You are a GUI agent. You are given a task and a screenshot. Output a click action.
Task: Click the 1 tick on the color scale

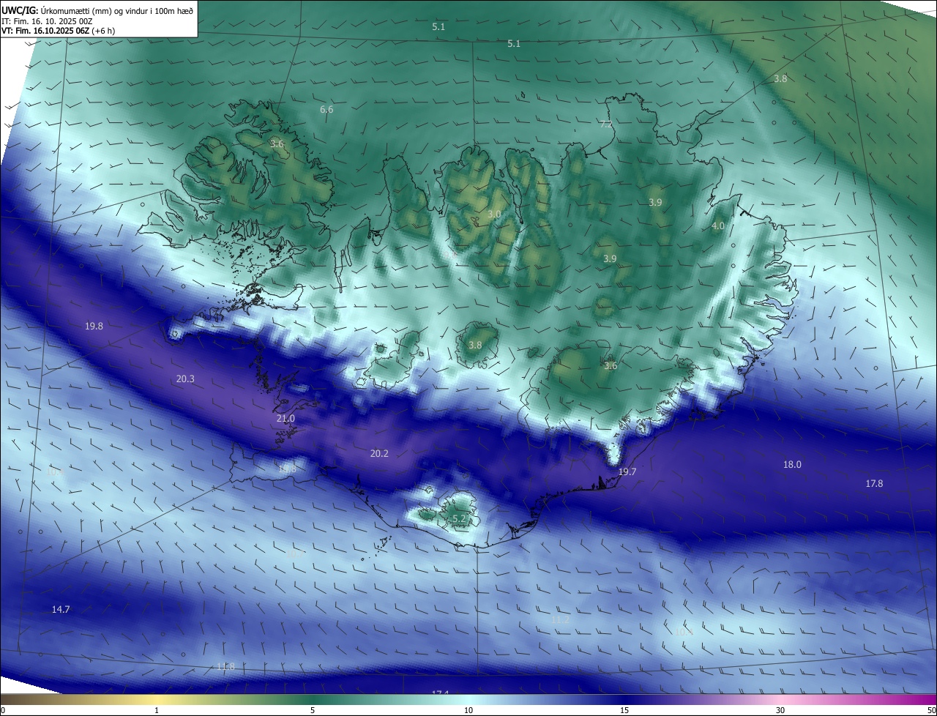(157, 710)
